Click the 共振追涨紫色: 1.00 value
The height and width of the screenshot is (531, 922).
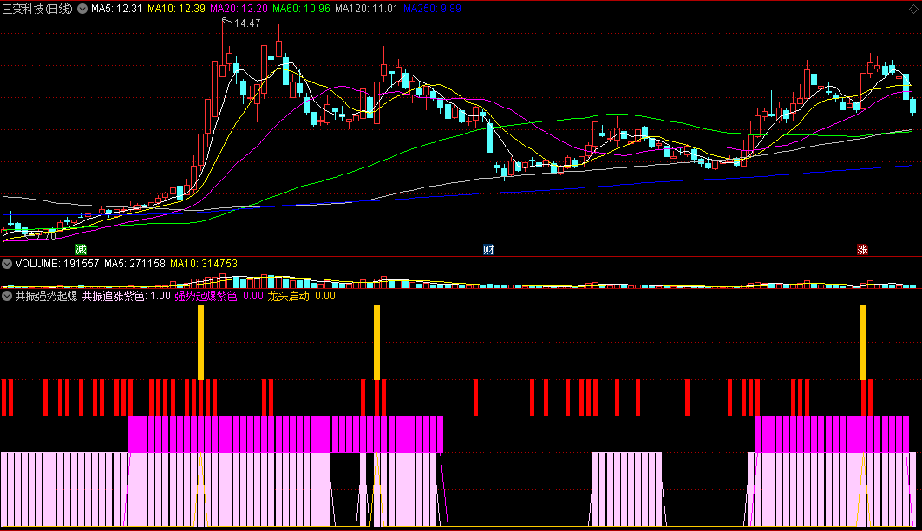pos(126,296)
